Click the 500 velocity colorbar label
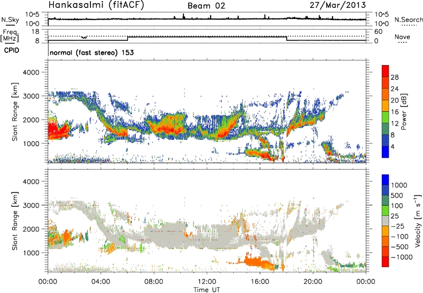423x293 pixels. [x=397, y=195]
